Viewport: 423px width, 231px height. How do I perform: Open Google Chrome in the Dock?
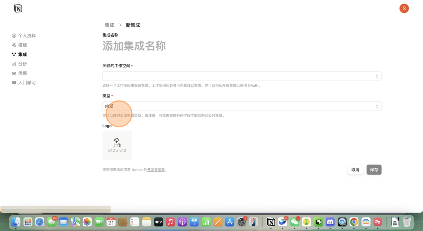tap(354, 222)
